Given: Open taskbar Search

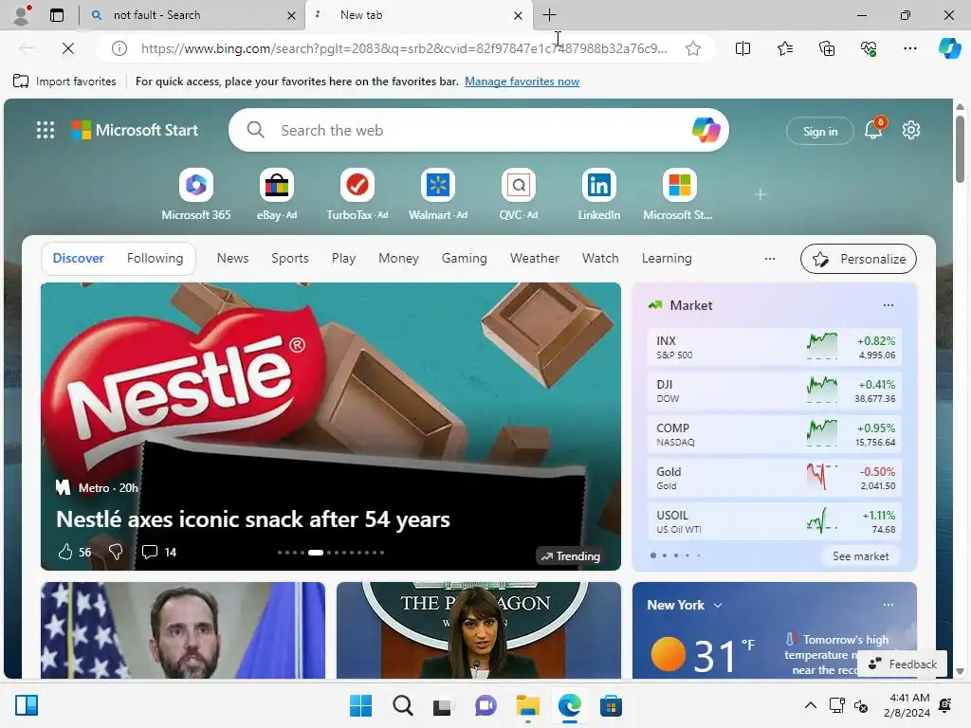Looking at the screenshot, I should [402, 705].
